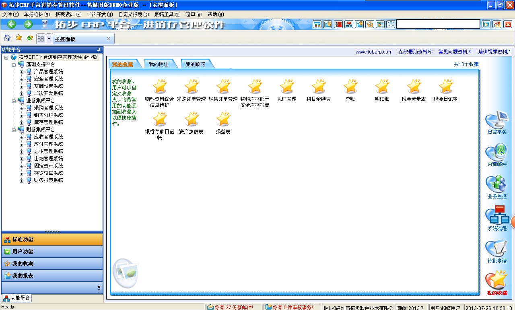Open the 凭证管理 favorite icon
Viewport: 515px width, 310px height.
click(x=286, y=87)
